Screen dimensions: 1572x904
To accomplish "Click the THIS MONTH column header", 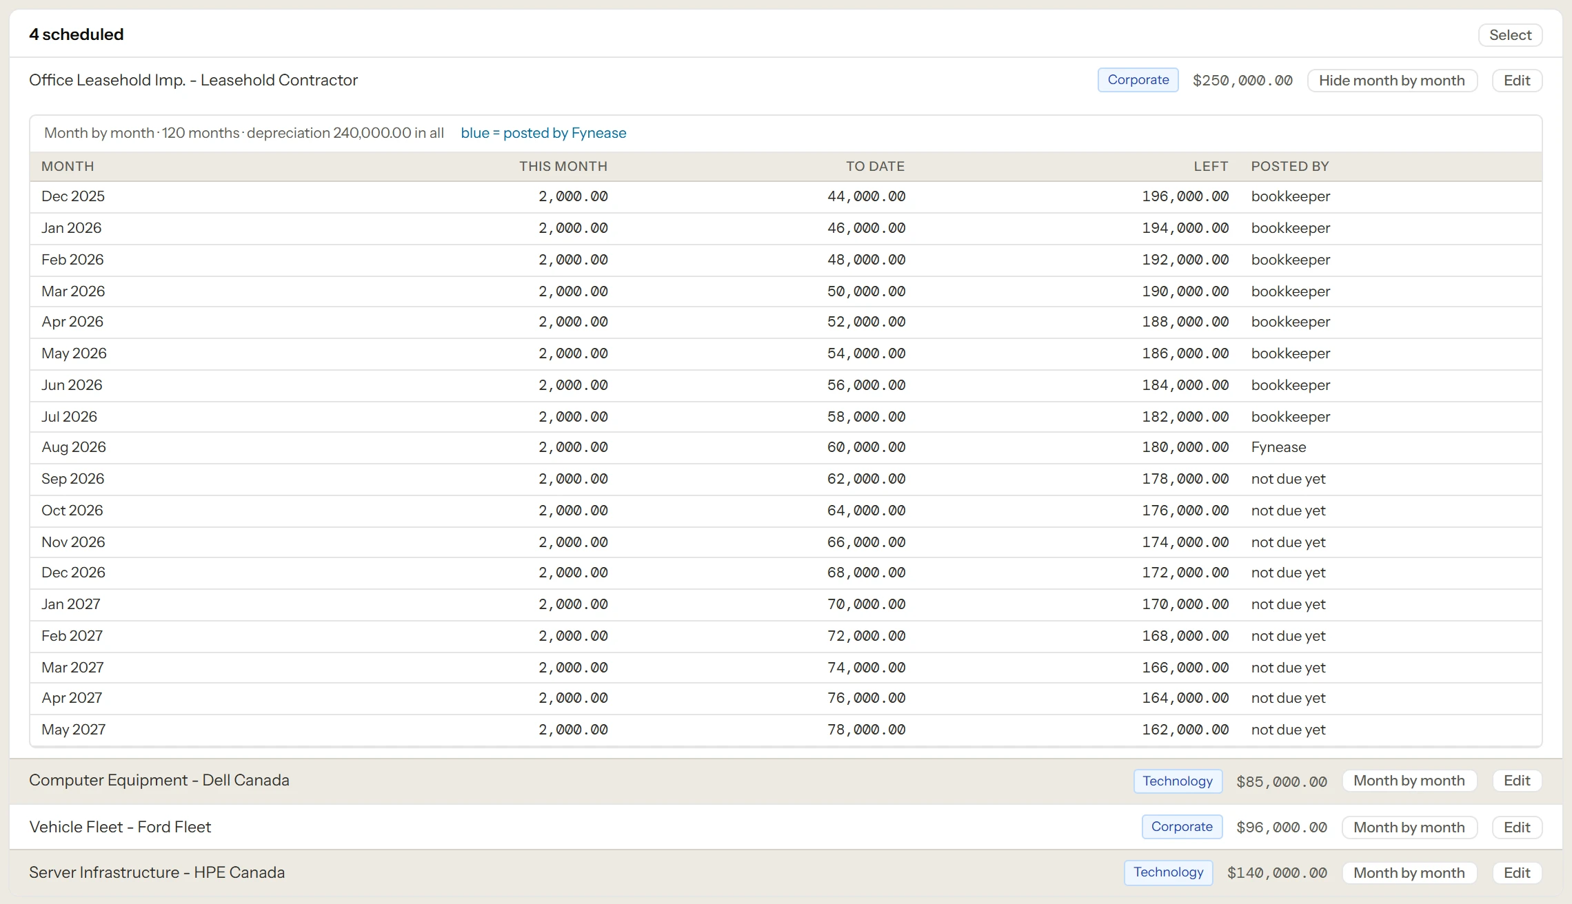I will coord(563,166).
